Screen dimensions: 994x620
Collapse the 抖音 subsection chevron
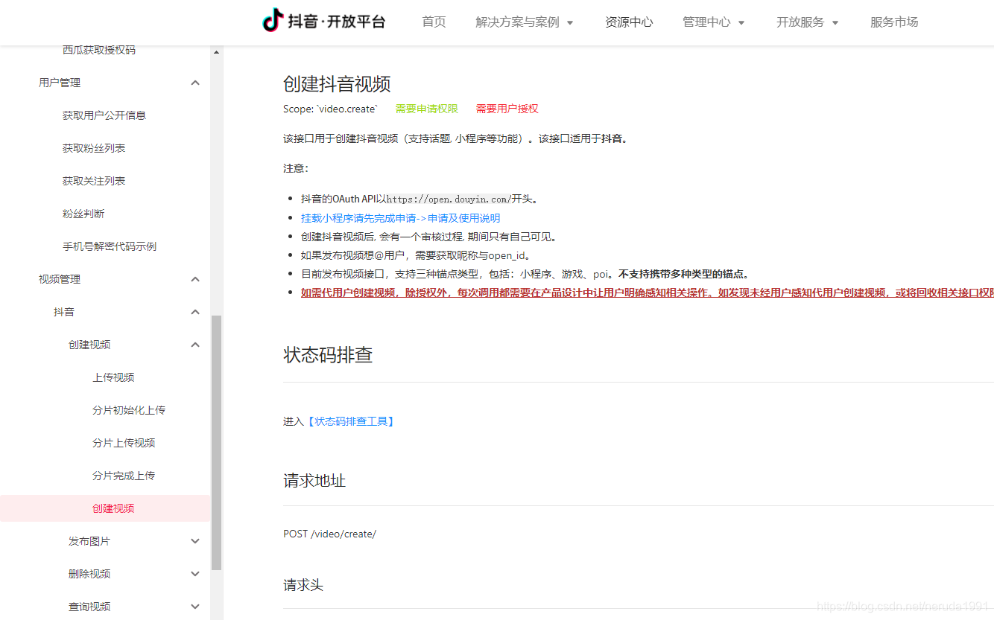[x=195, y=312]
